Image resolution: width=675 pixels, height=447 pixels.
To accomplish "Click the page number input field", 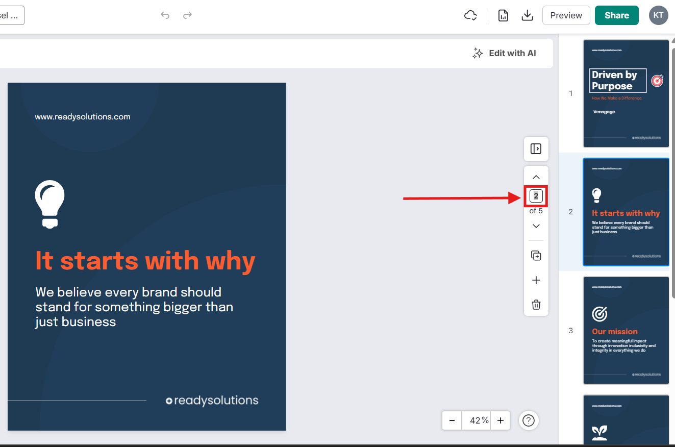I will (536, 196).
